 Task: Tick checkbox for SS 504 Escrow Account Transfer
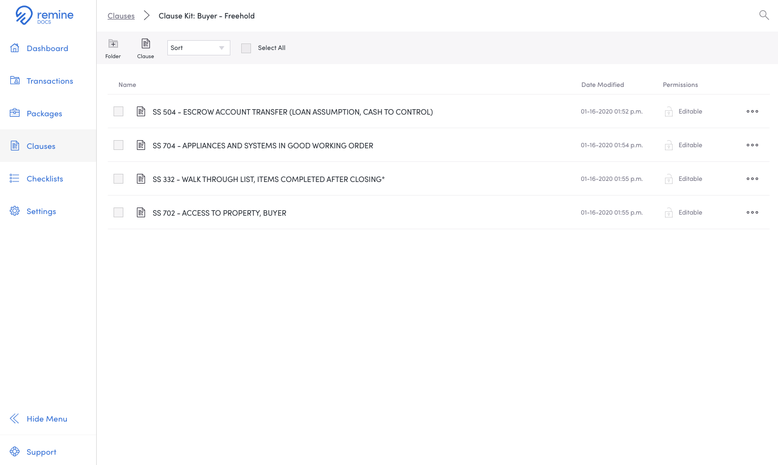118,111
